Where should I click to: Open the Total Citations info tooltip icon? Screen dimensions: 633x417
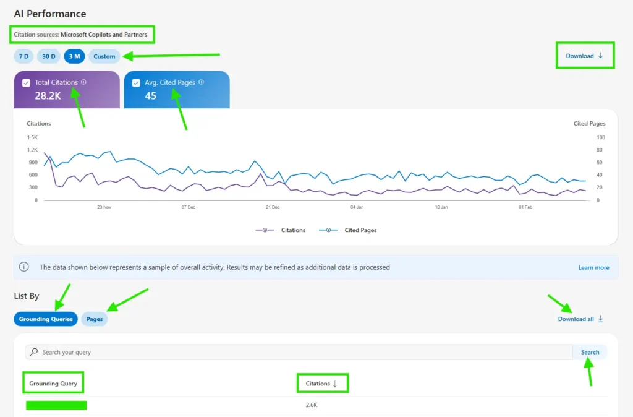(84, 82)
